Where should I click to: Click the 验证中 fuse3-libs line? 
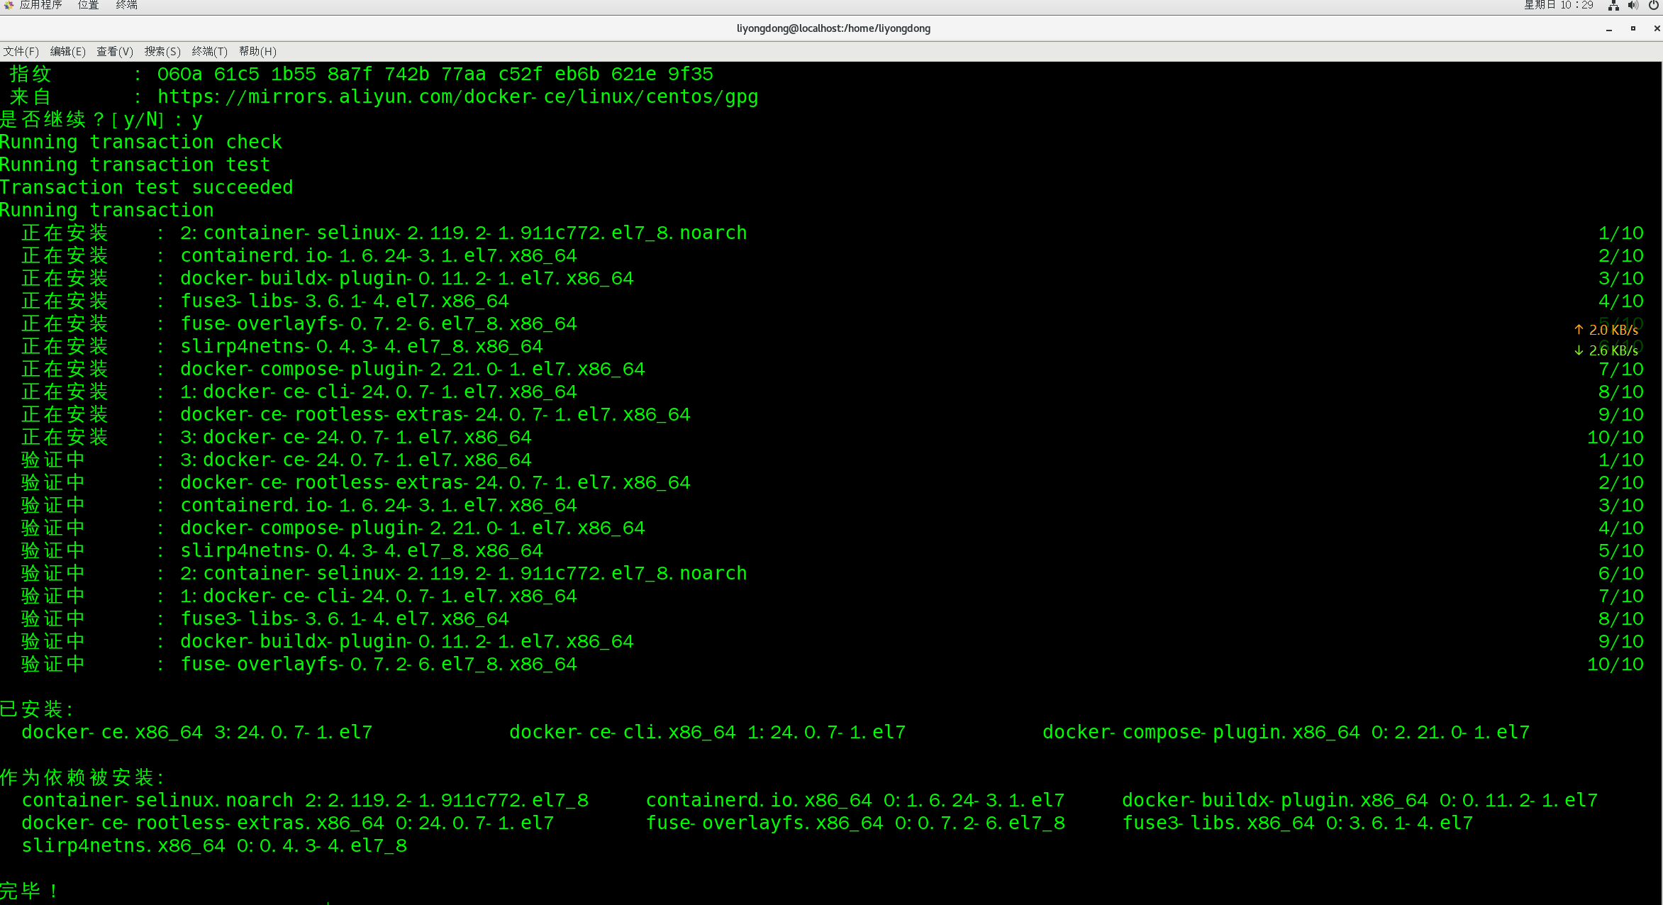833,618
